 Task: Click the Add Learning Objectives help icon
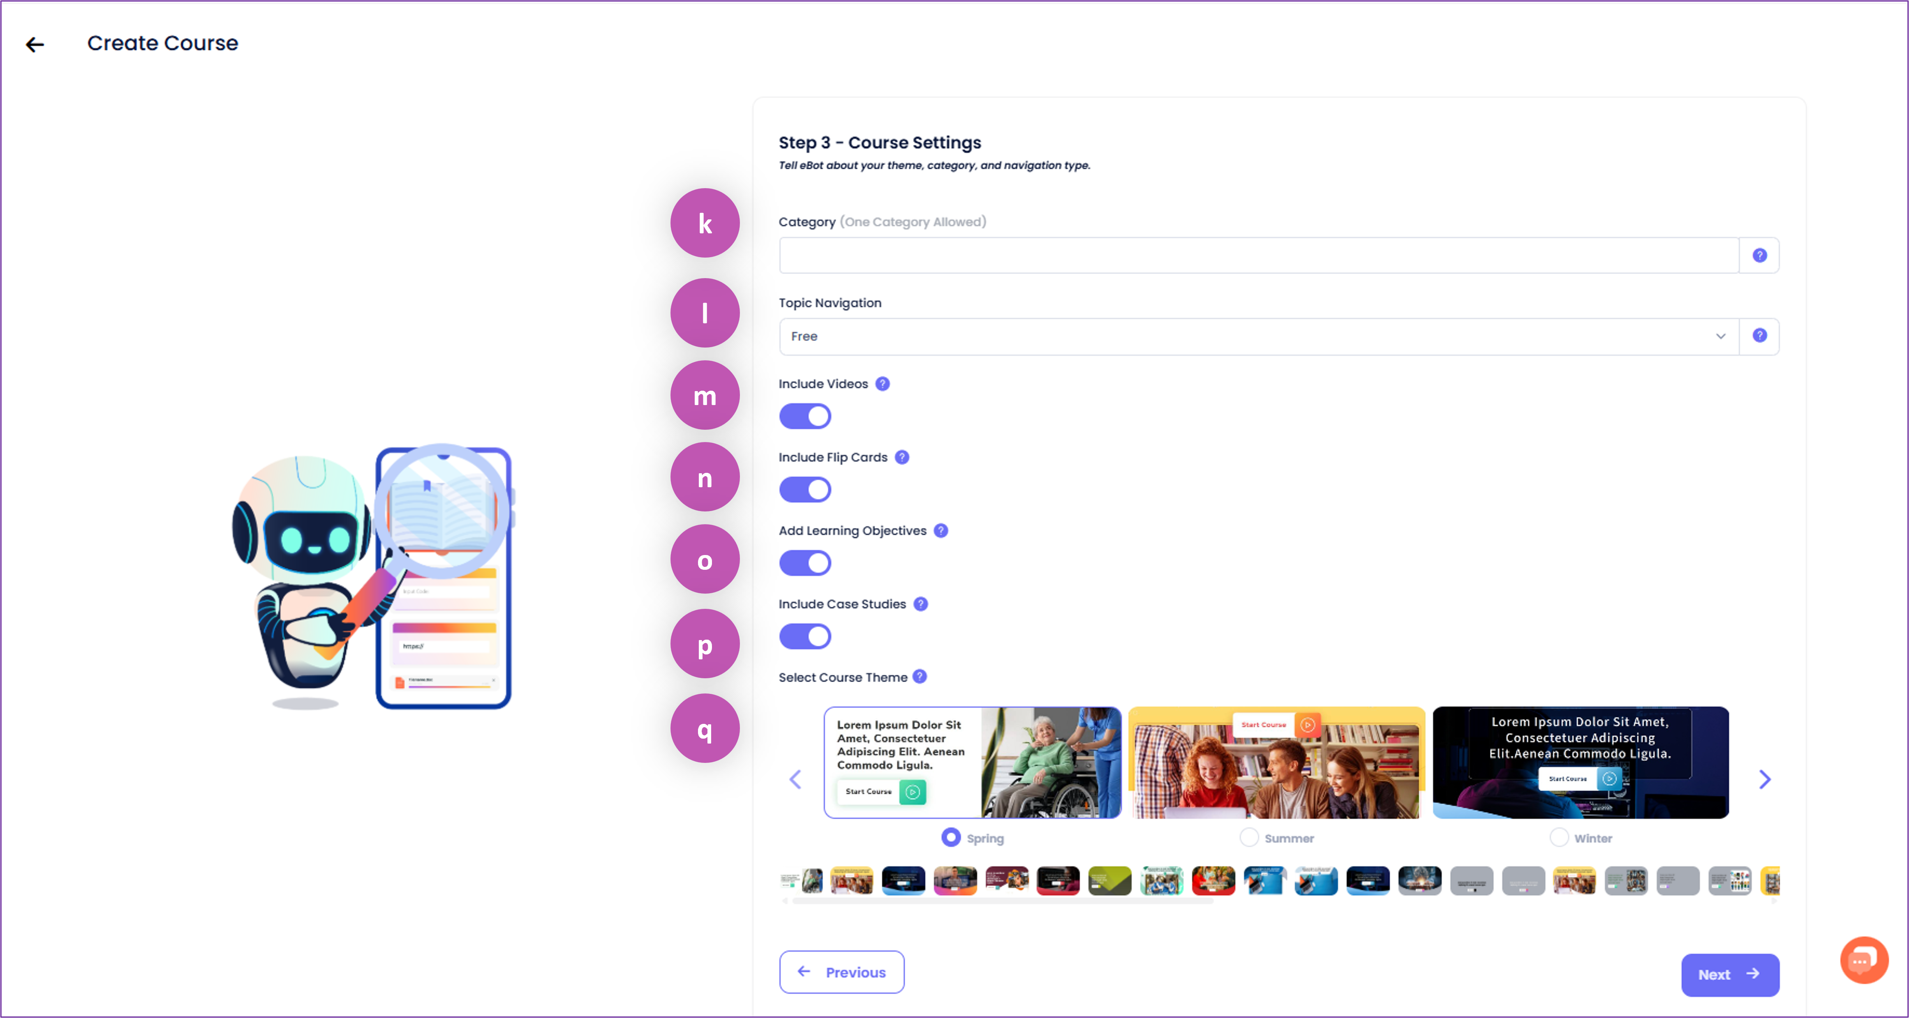coord(941,530)
